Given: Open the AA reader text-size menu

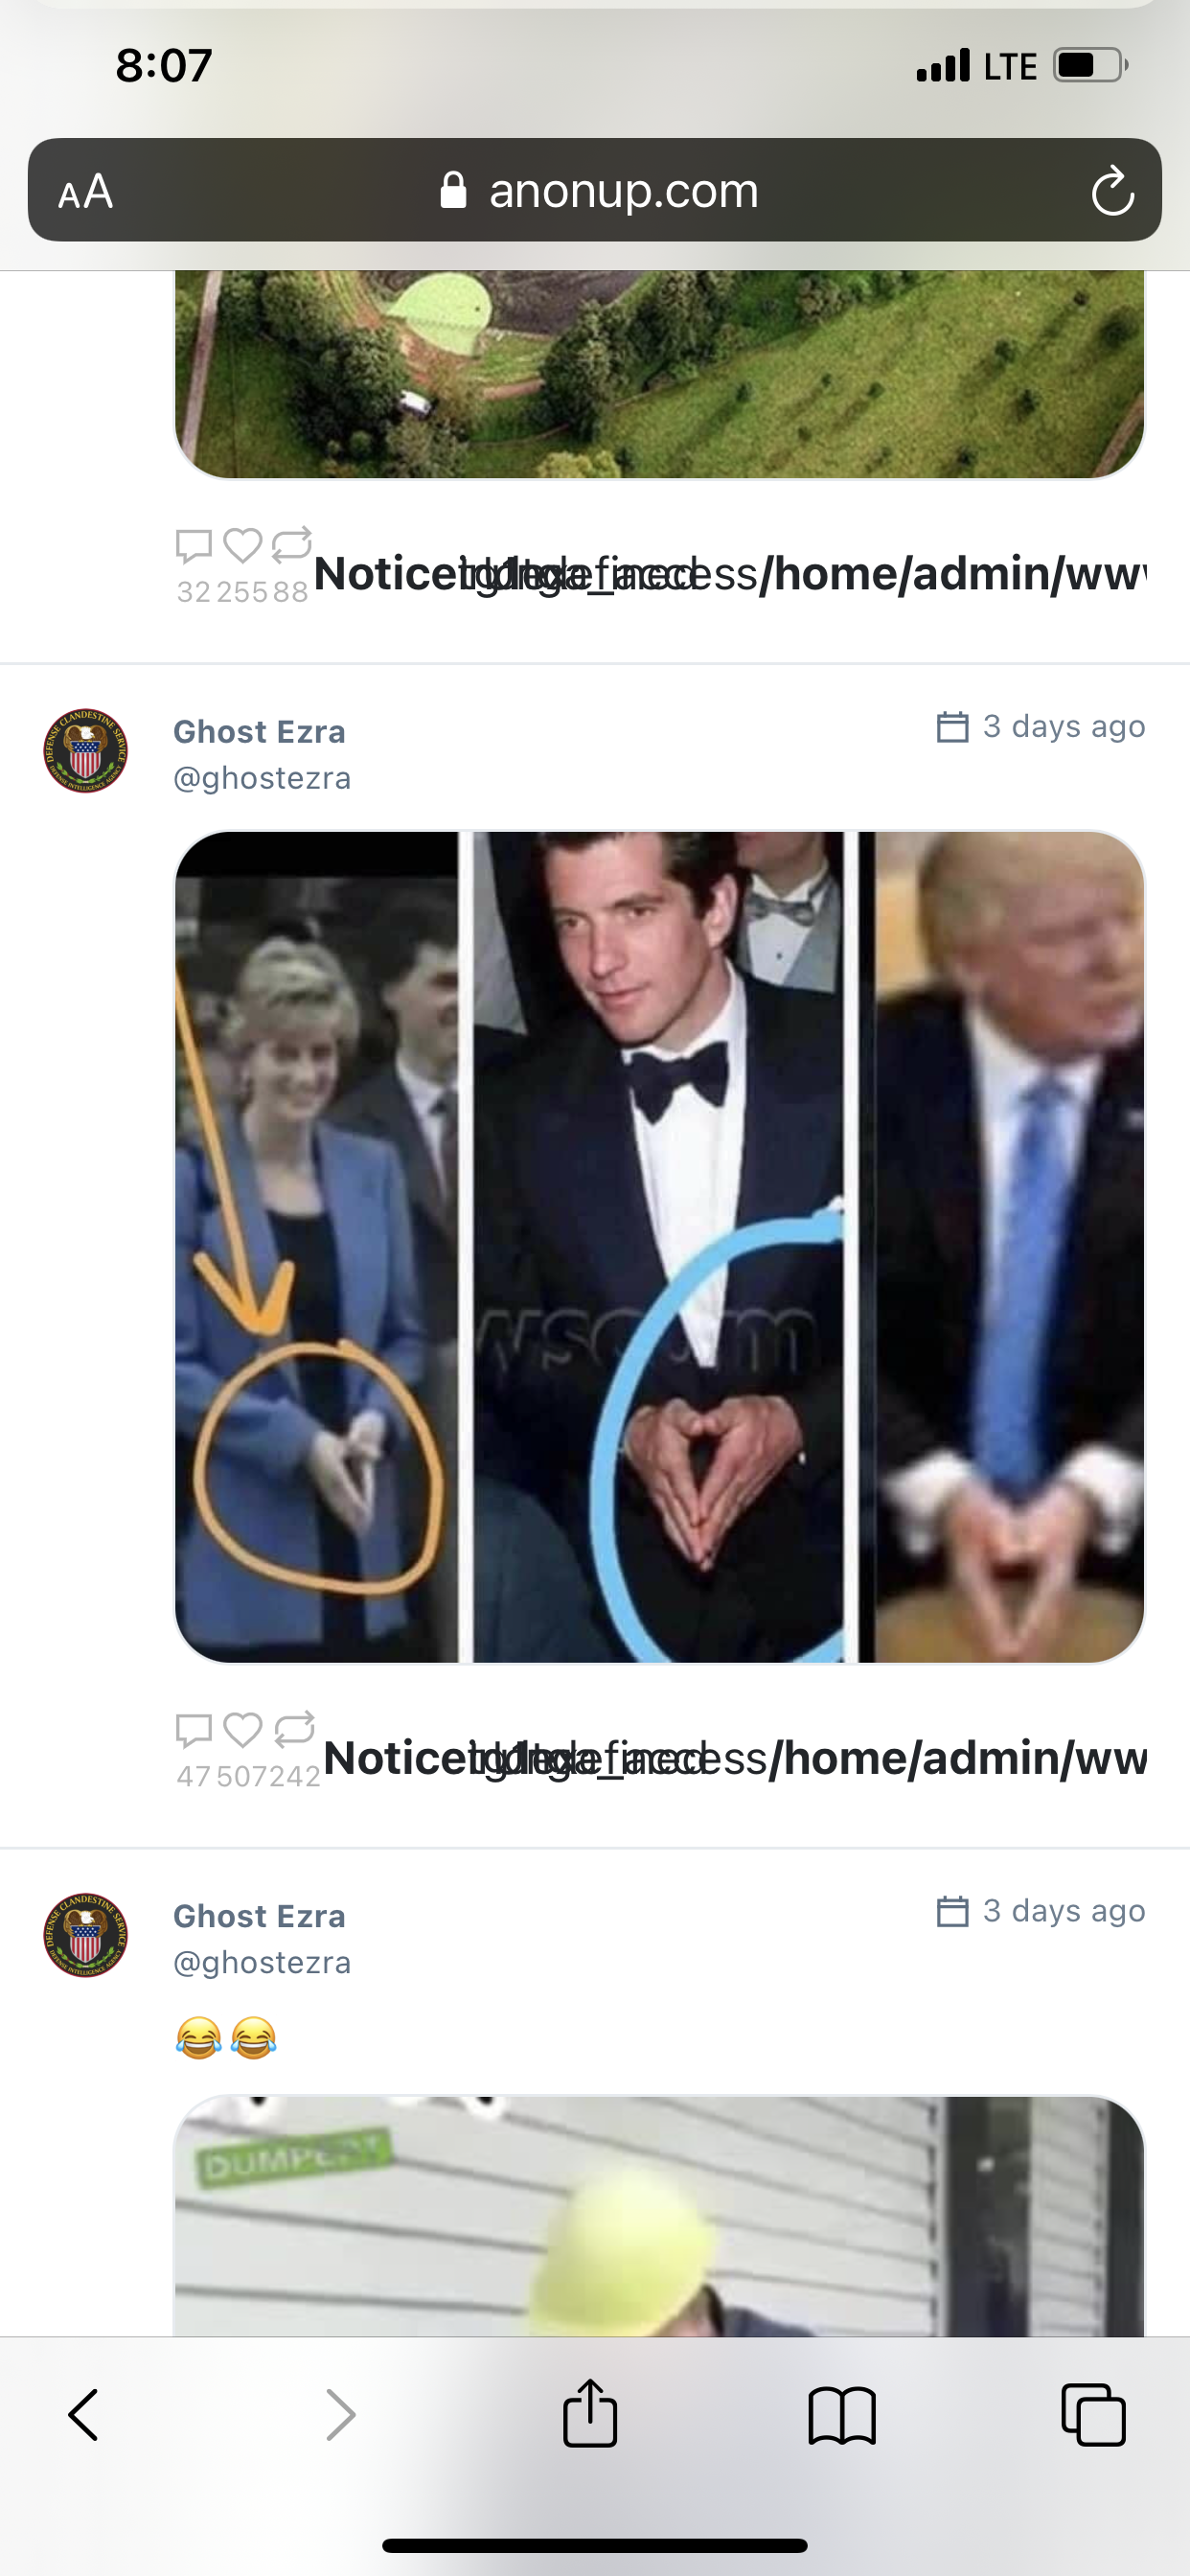Looking at the screenshot, I should (85, 190).
